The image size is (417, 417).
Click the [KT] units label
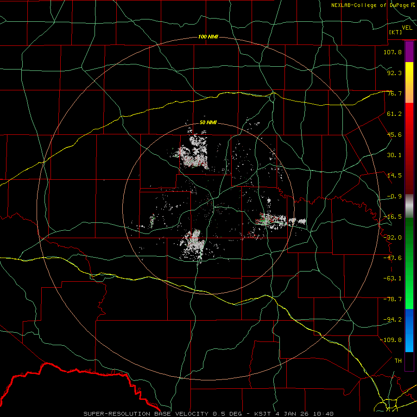(x=396, y=32)
